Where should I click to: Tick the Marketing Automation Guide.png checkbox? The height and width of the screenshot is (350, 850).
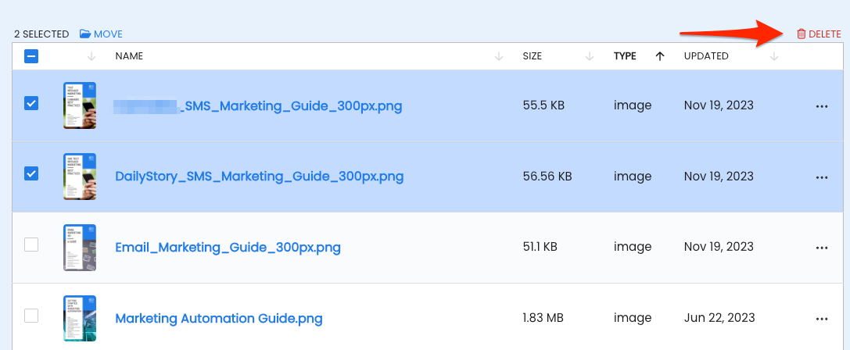pyautogui.click(x=31, y=316)
